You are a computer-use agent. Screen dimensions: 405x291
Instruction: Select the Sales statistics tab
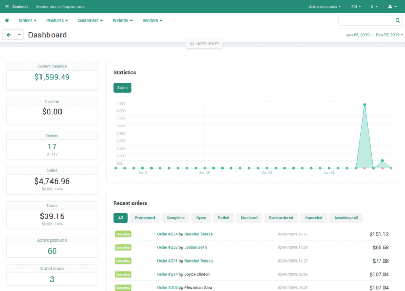tap(122, 88)
